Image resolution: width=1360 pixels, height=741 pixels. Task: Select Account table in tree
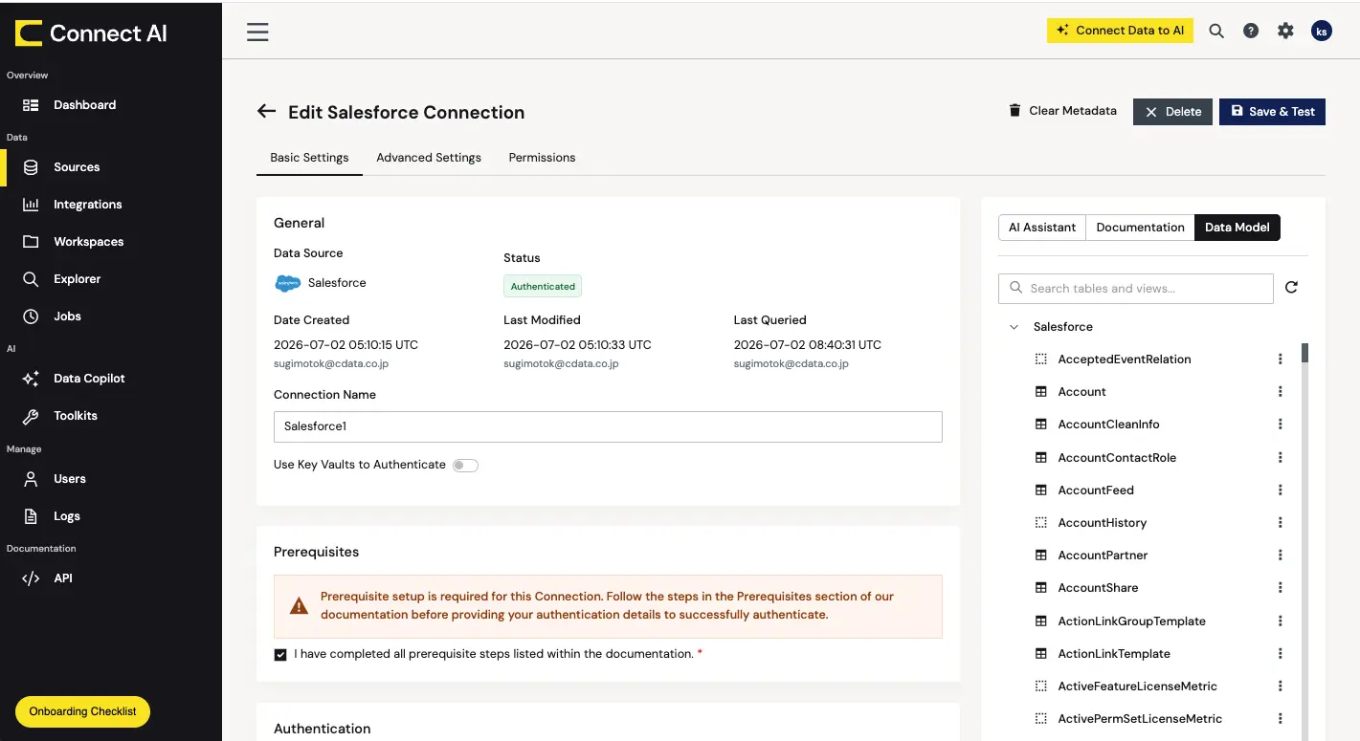tap(1081, 392)
